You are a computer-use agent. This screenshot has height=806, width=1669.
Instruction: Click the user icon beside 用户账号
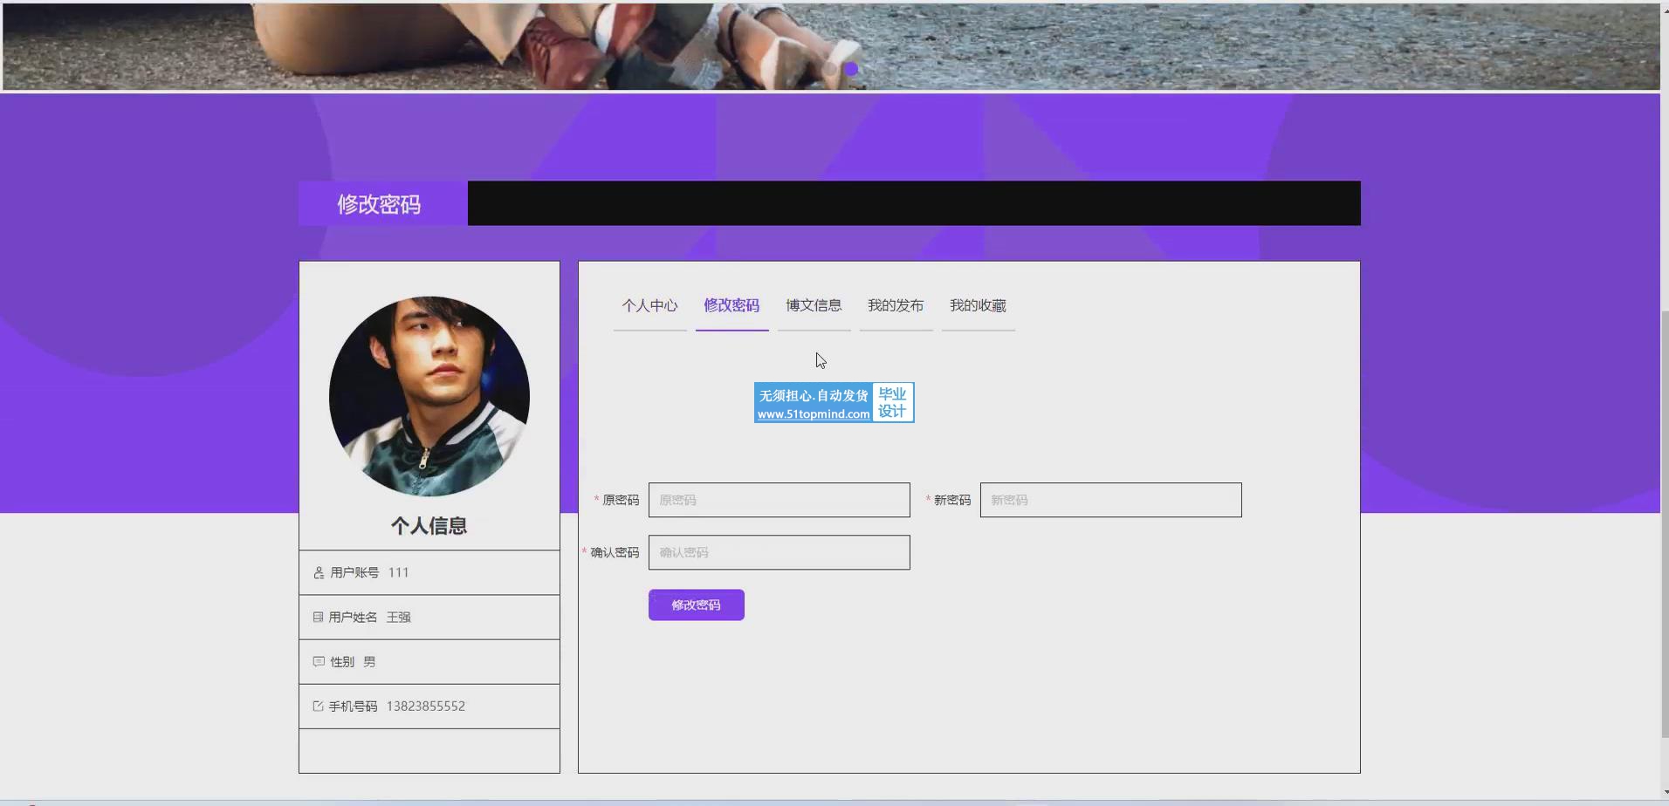coord(319,573)
